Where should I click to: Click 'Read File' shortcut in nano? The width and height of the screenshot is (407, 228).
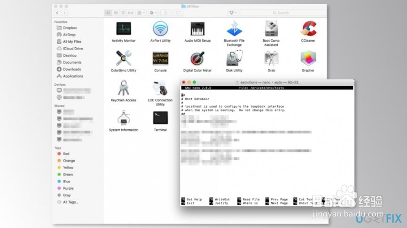(249, 199)
